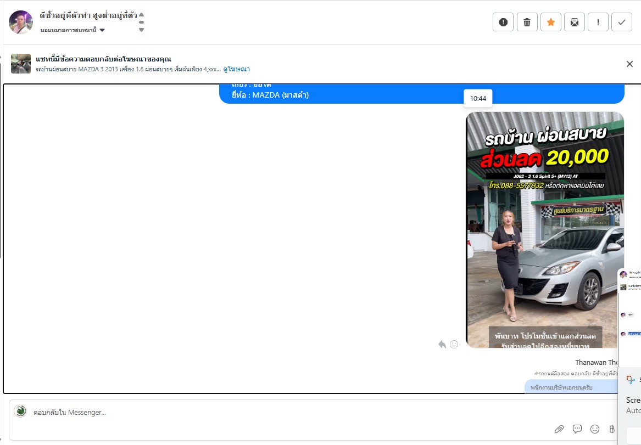Viewport: 641px width, 445px height.
Task: Attach a file with the paperclip icon
Action: coord(559,429)
